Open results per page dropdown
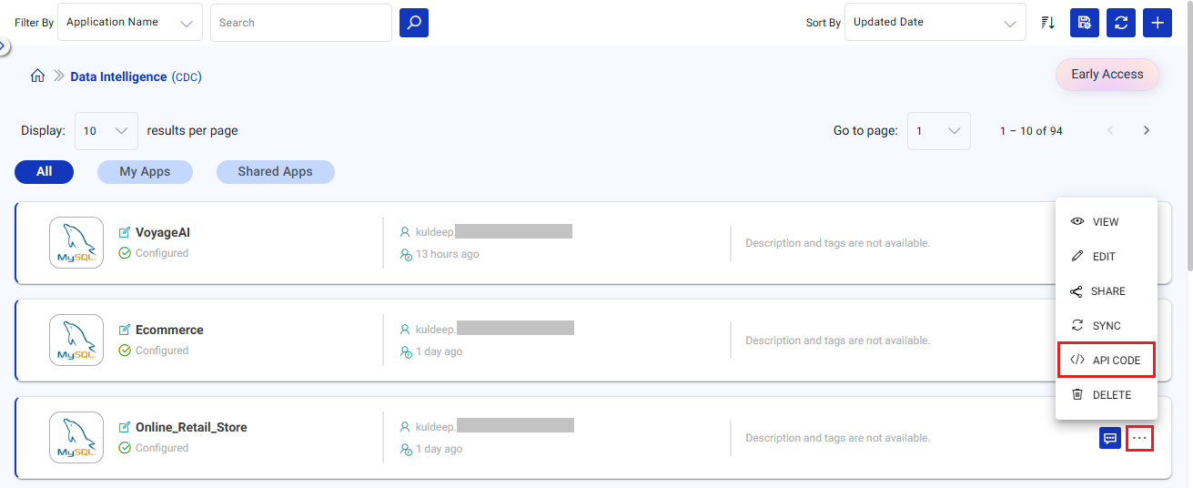The image size is (1193, 488). click(106, 130)
